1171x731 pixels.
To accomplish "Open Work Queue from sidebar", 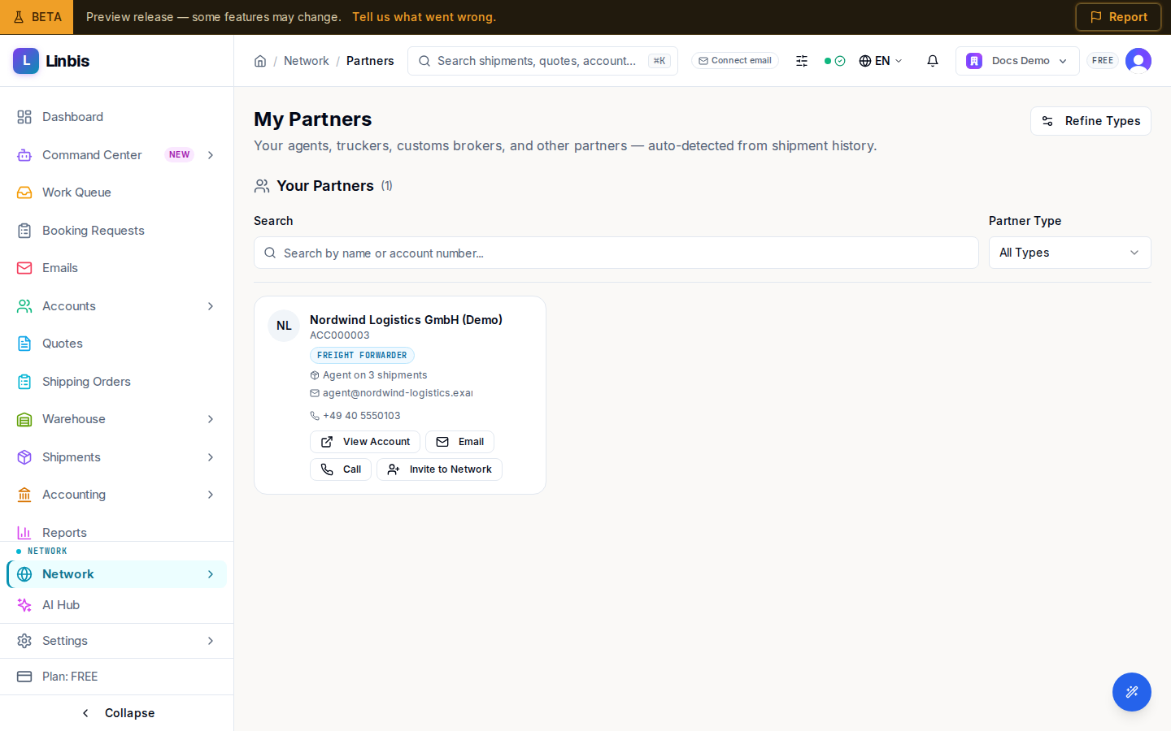I will tap(117, 192).
